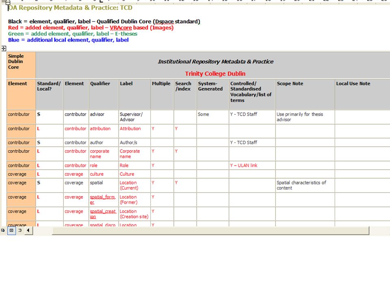
Task: Click the lowercase 'attribution' qualifier cell
Action: pyautogui.click(x=104, y=131)
